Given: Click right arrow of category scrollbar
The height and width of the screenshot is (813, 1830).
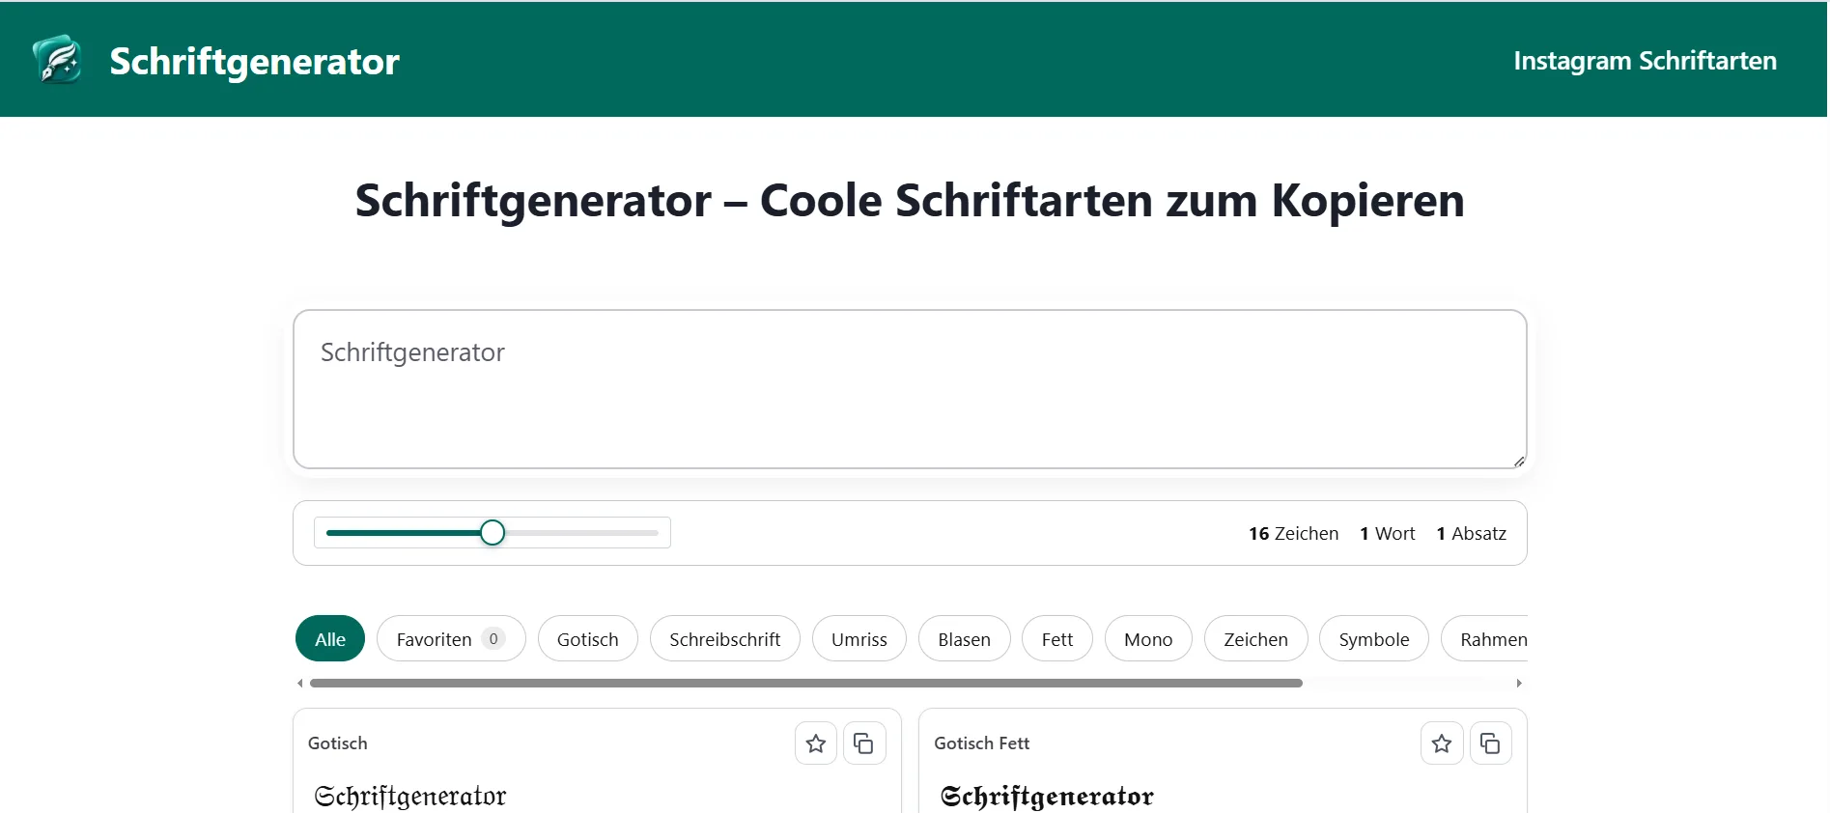Looking at the screenshot, I should point(1519,683).
